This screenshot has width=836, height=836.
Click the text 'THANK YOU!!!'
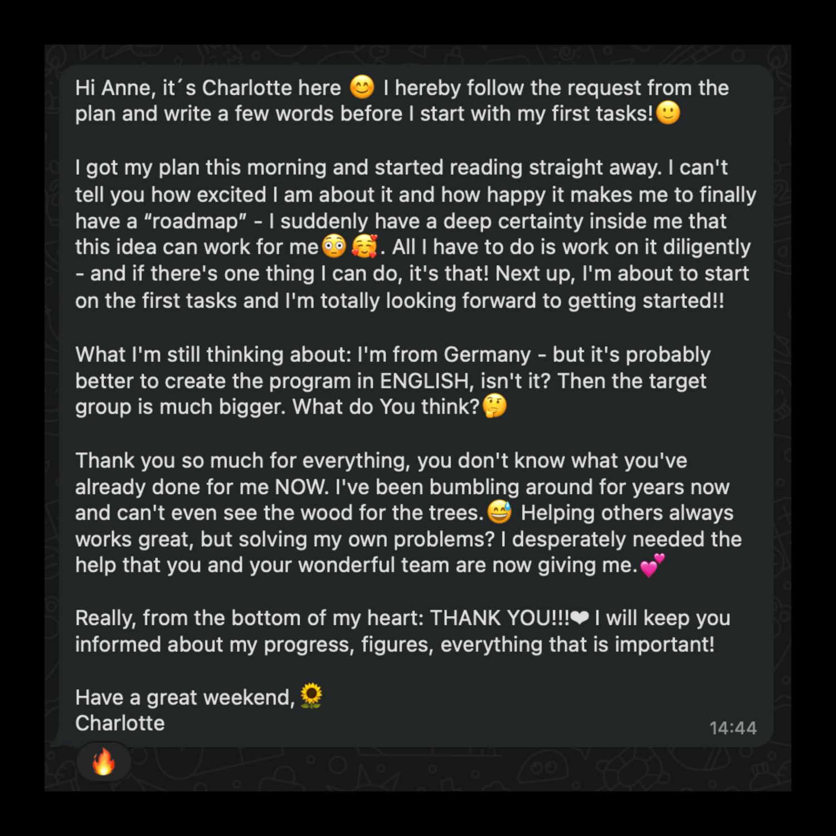pos(500,618)
